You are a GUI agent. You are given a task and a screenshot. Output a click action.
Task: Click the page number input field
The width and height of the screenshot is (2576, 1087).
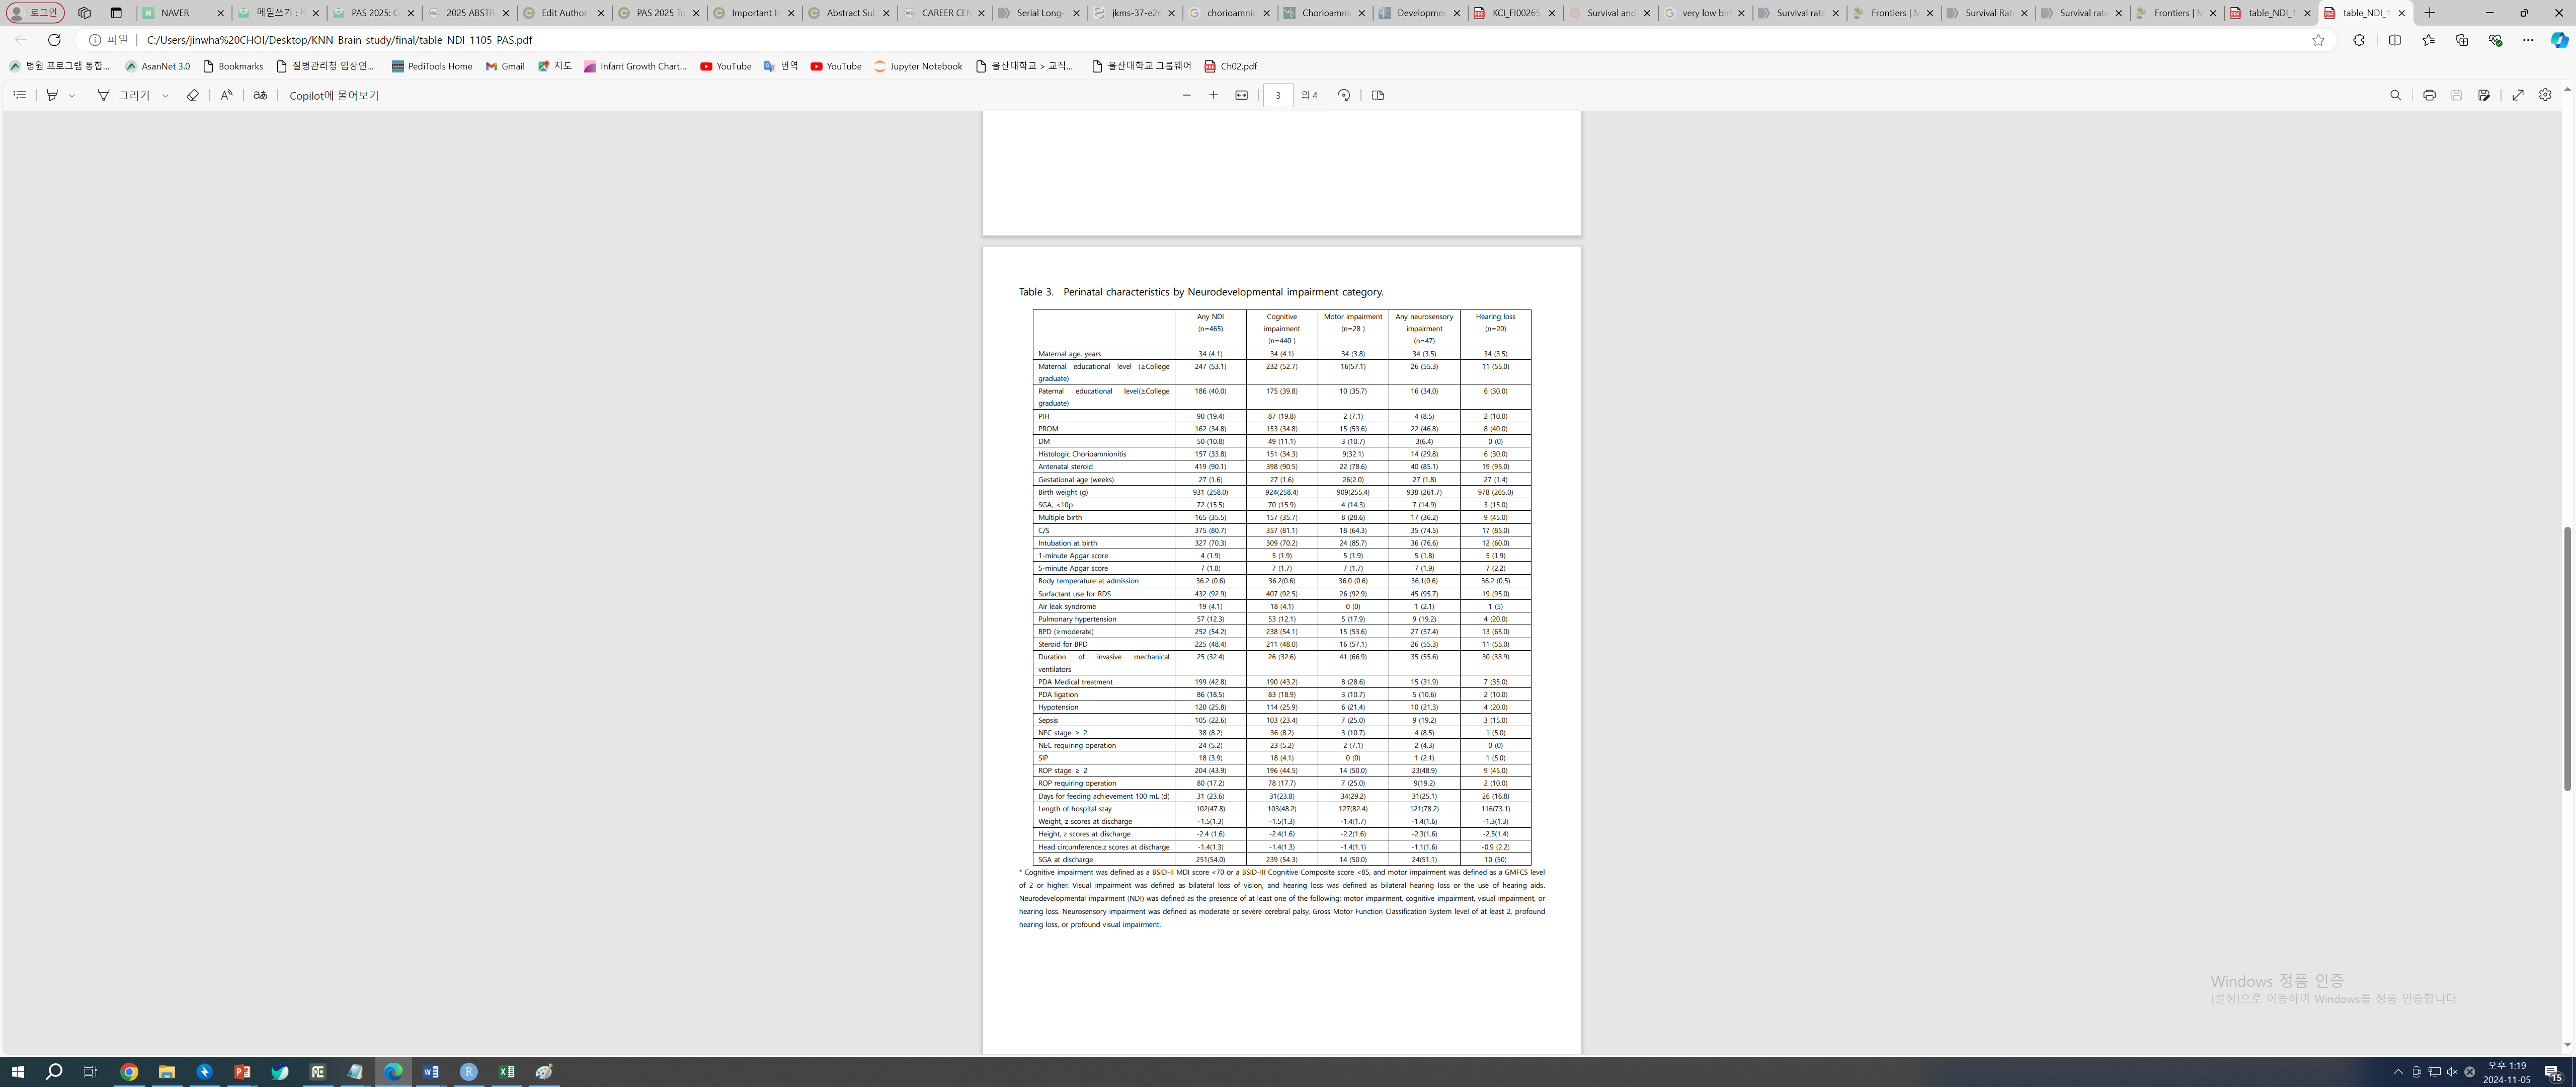click(x=1278, y=95)
